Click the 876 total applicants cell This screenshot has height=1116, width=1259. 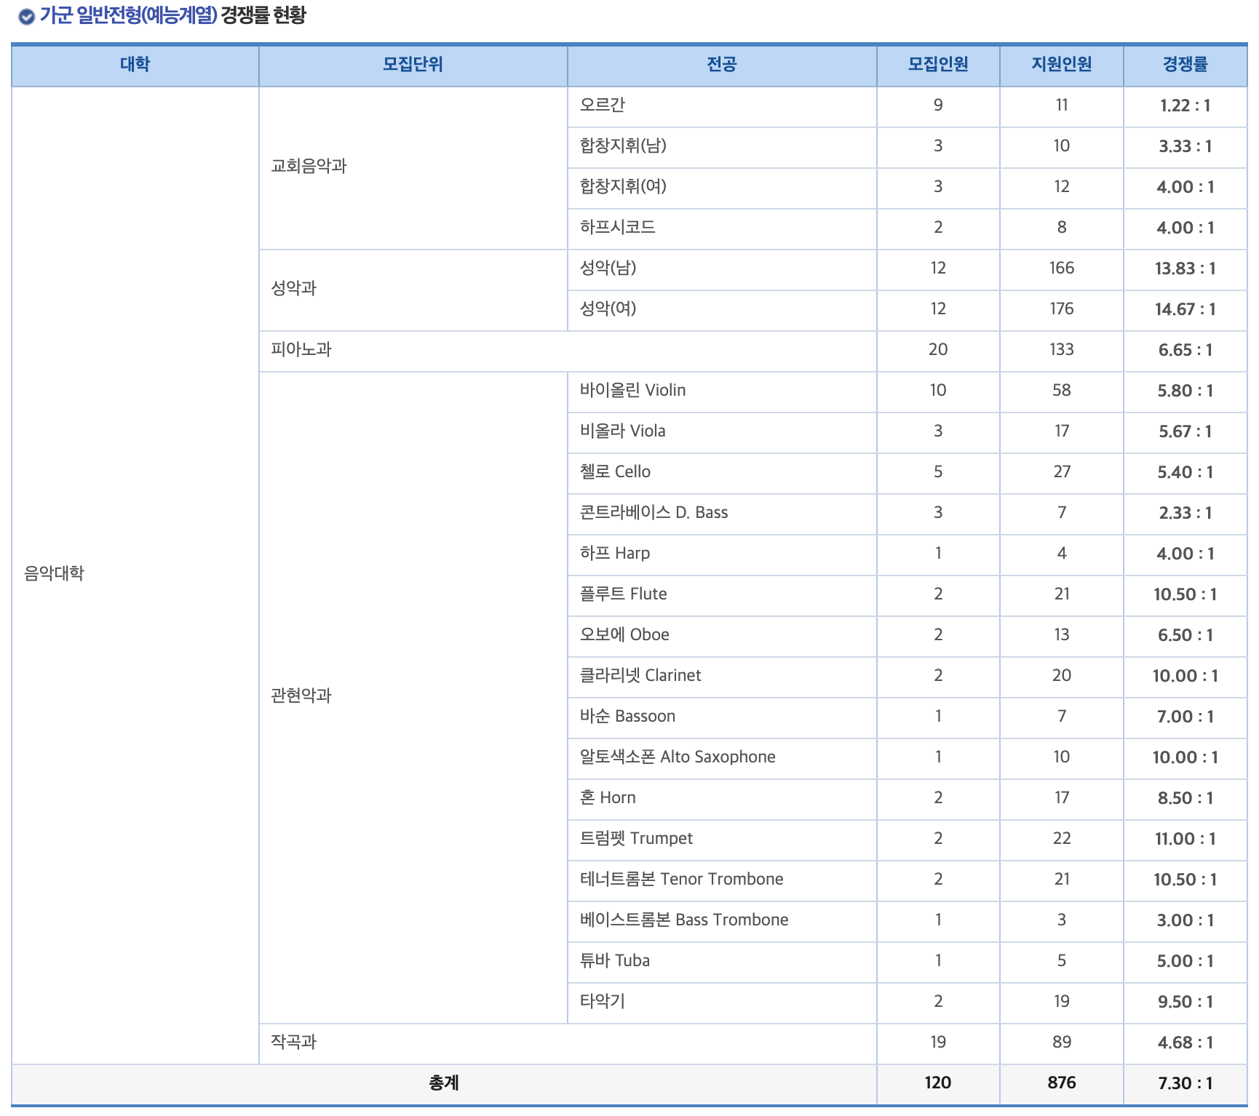tap(1061, 1083)
